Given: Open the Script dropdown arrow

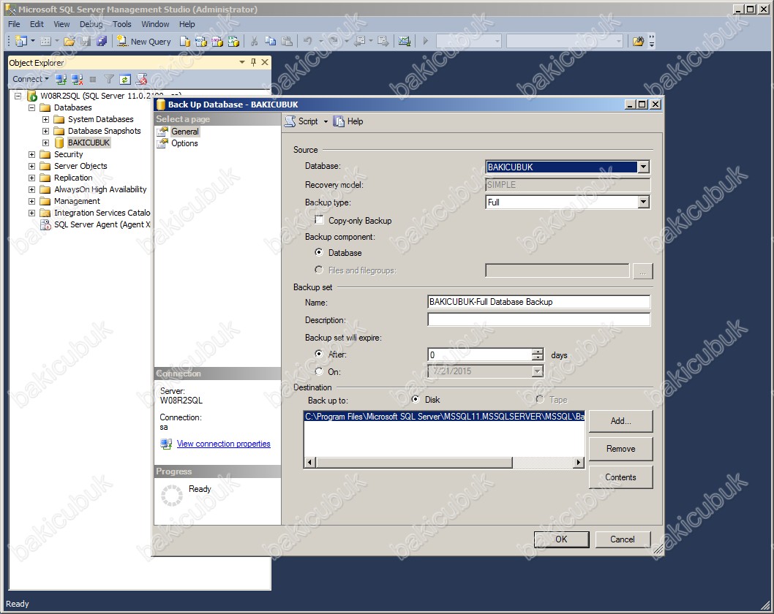Looking at the screenshot, I should pyautogui.click(x=326, y=122).
